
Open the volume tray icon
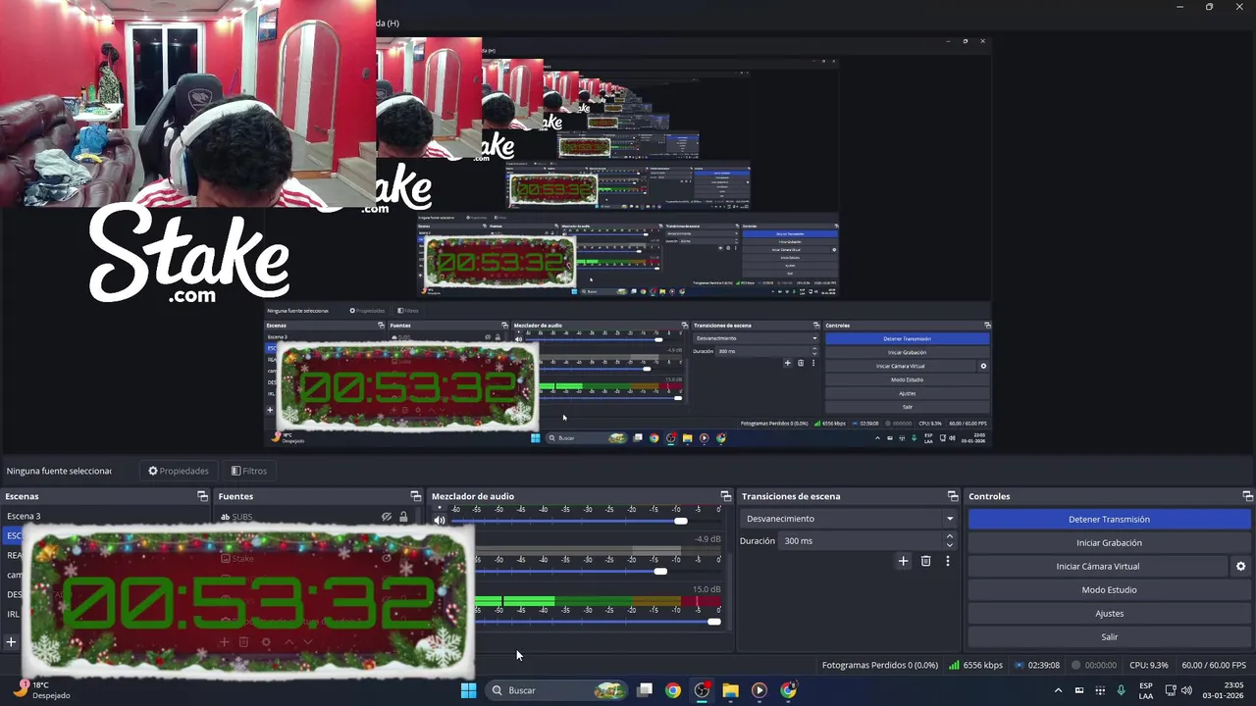(1186, 690)
